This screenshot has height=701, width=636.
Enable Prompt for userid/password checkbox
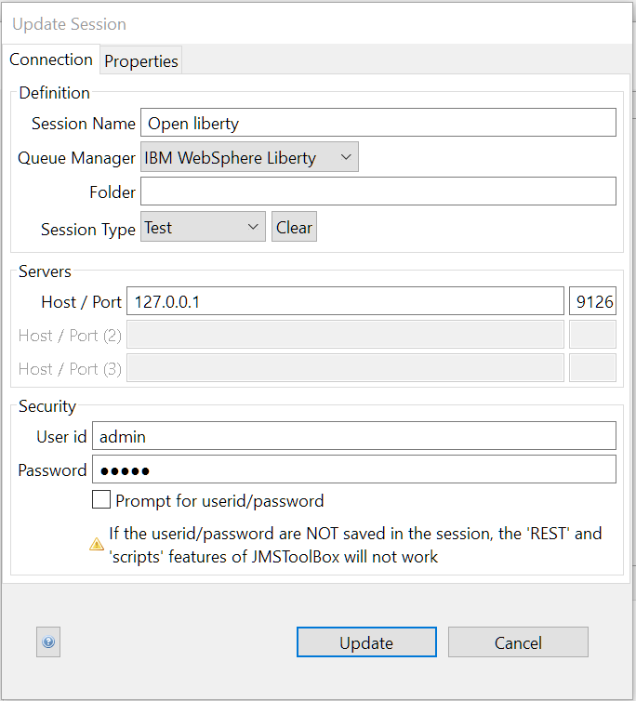point(101,500)
